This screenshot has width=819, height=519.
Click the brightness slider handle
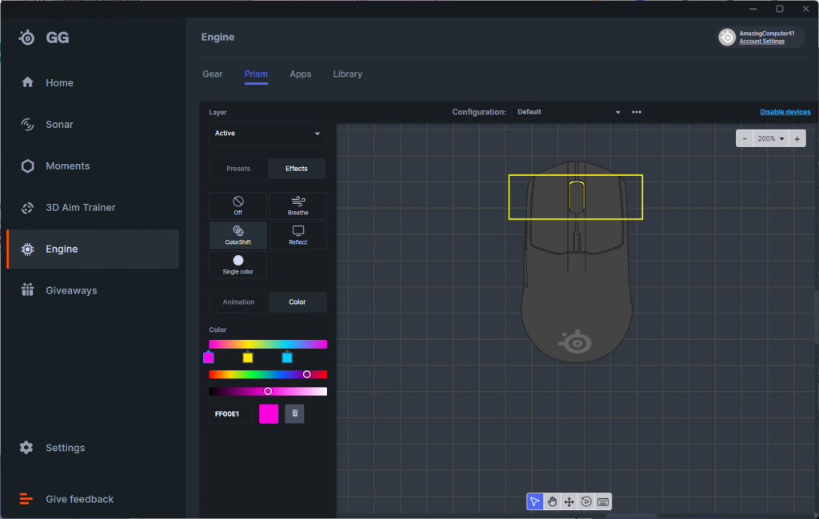pos(268,391)
